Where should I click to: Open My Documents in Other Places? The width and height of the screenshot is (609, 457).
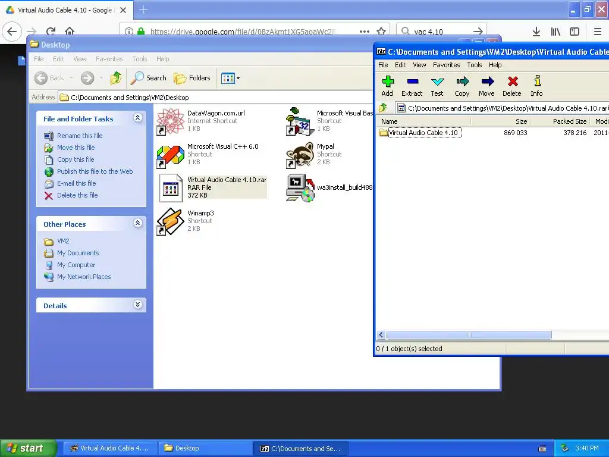(x=78, y=253)
